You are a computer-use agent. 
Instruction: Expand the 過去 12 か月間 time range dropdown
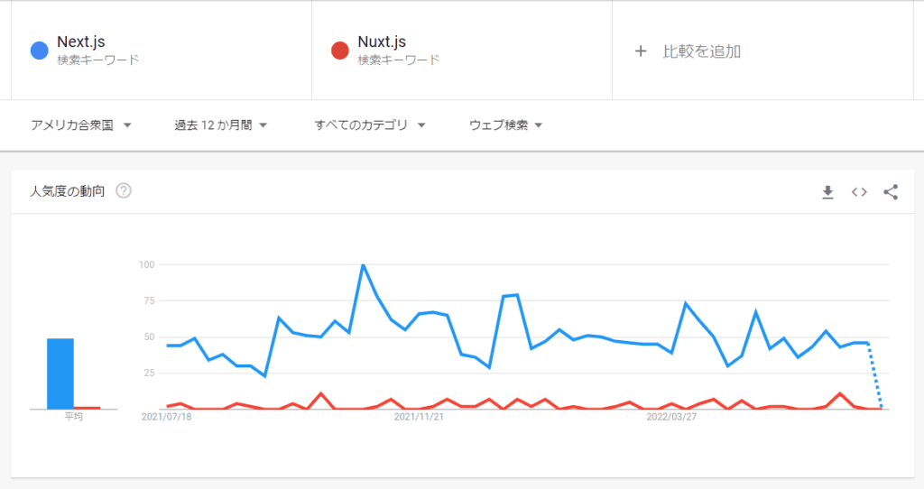221,125
